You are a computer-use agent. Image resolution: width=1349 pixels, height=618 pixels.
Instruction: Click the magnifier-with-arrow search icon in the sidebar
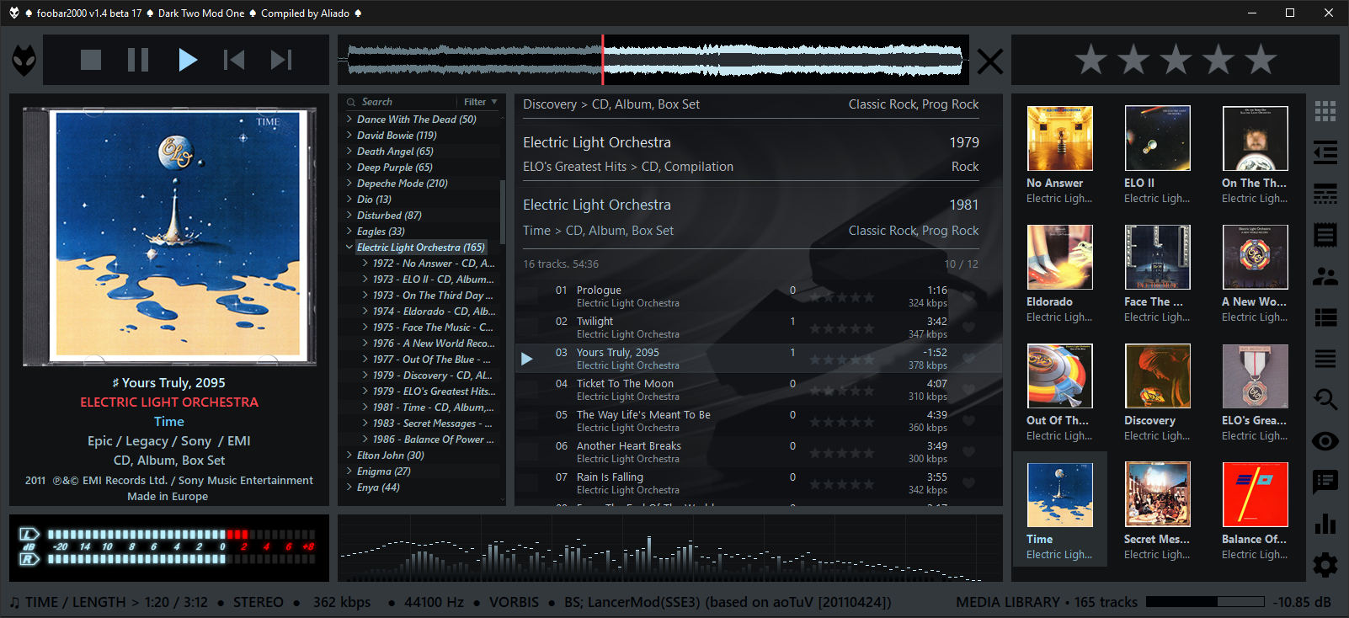(x=1325, y=399)
